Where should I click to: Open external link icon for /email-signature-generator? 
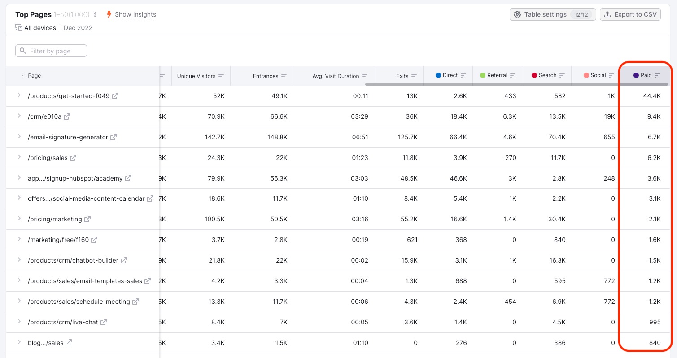coord(114,137)
